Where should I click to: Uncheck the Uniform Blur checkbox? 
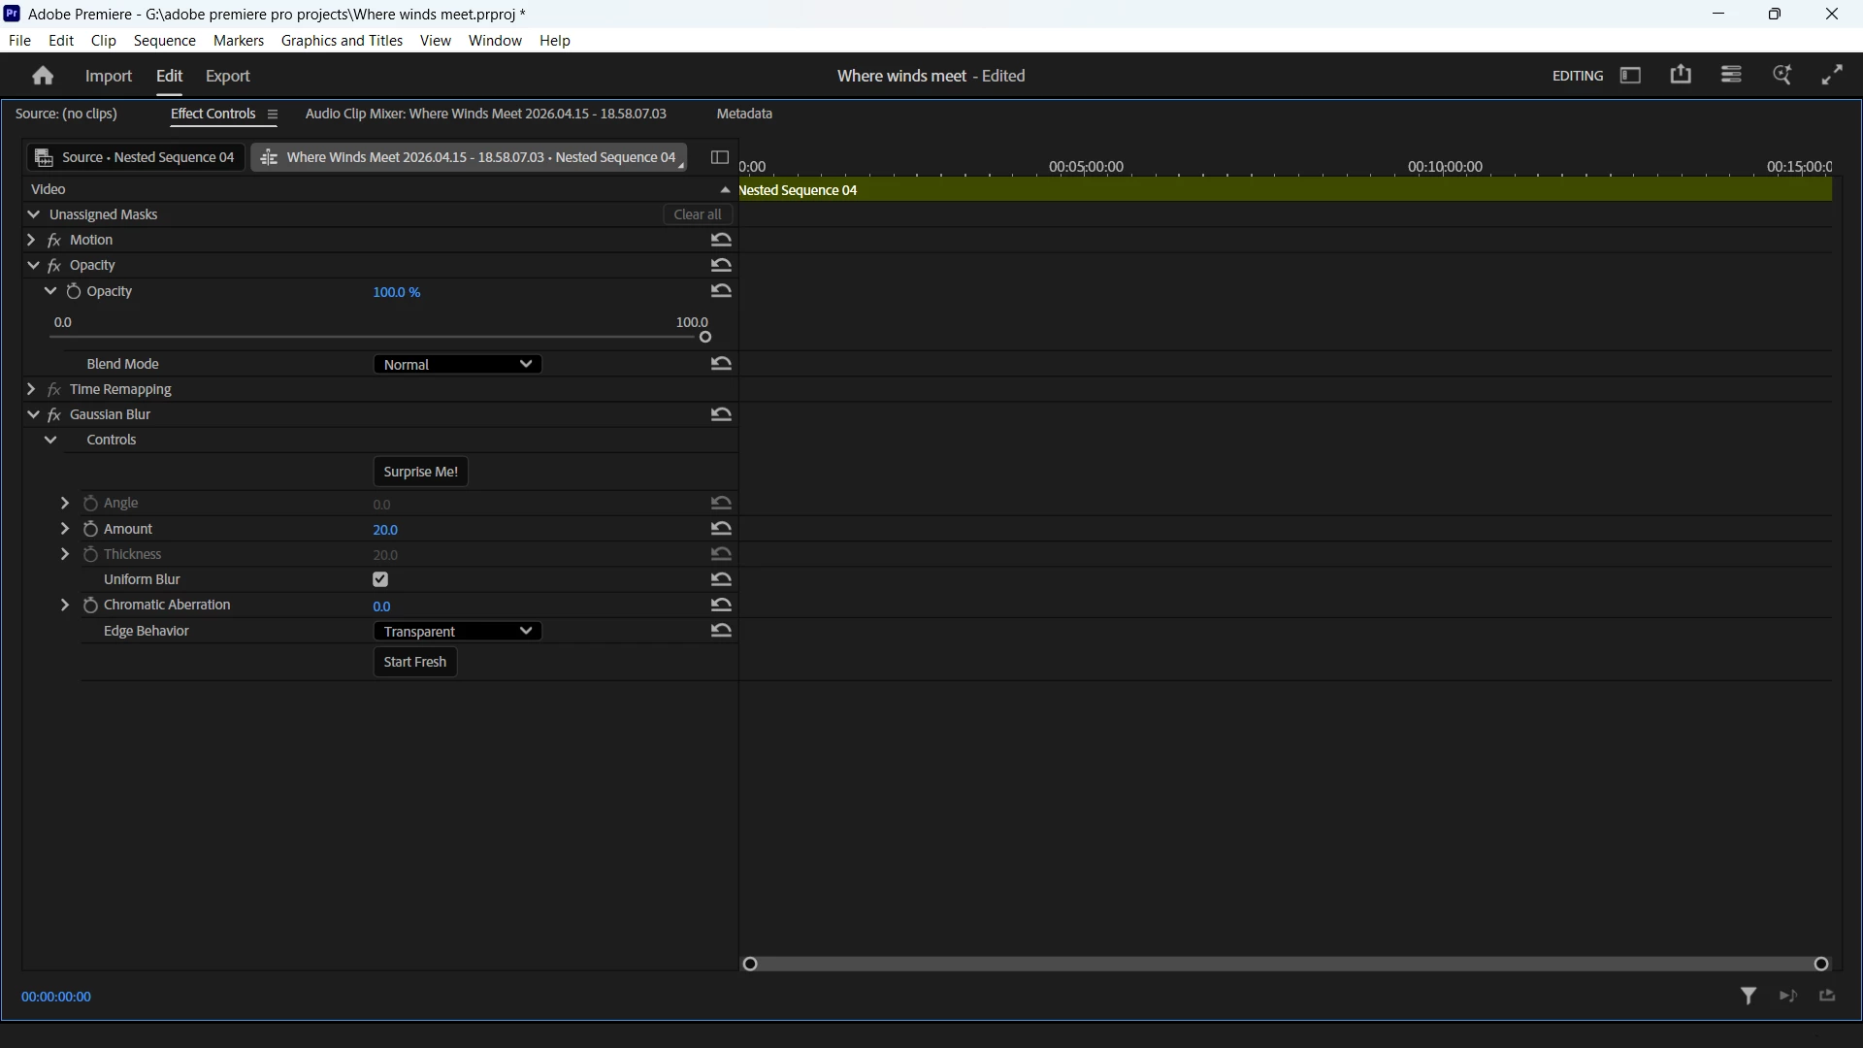[x=380, y=579]
